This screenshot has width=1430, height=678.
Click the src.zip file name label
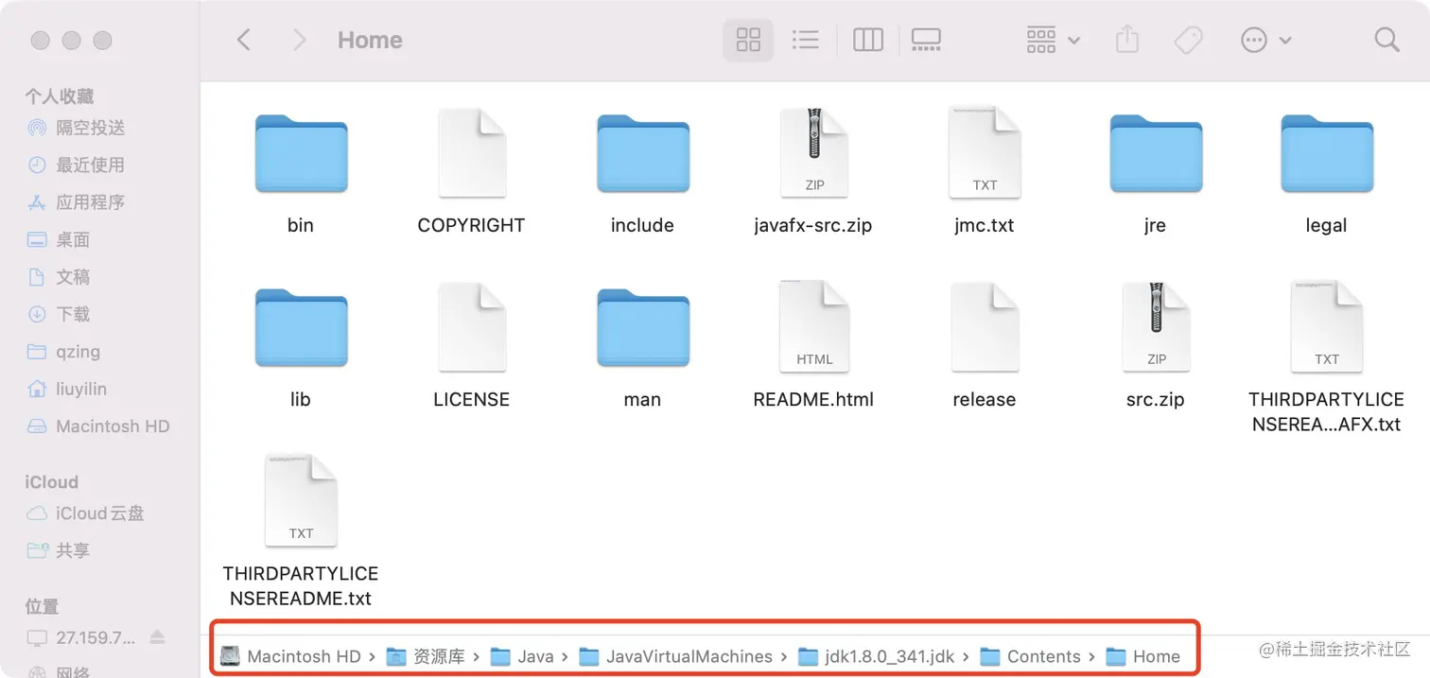pos(1156,399)
